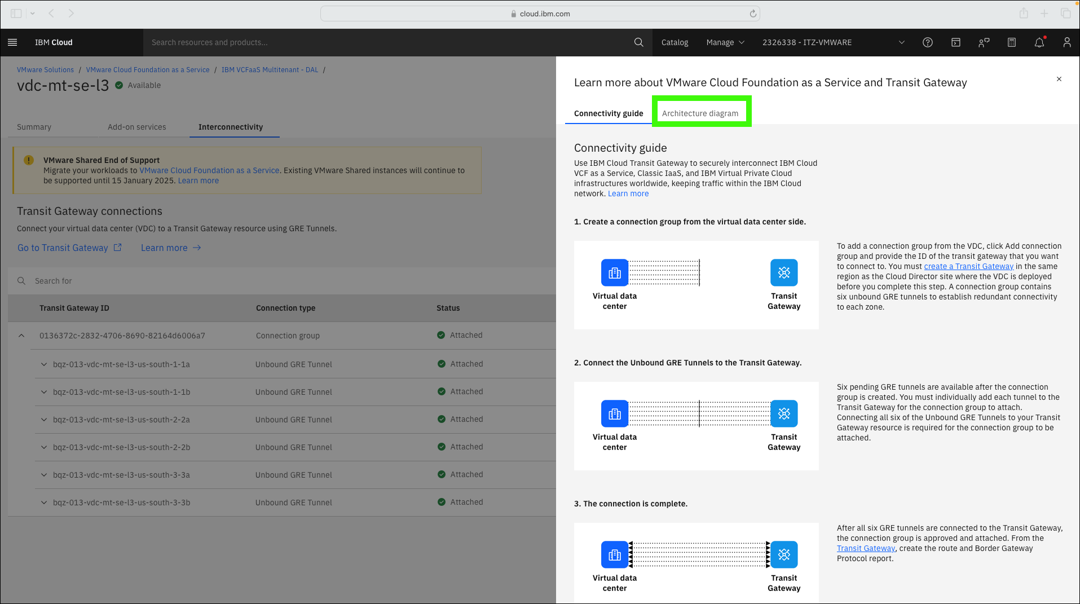Reload the page with refresh icon

(x=753, y=14)
